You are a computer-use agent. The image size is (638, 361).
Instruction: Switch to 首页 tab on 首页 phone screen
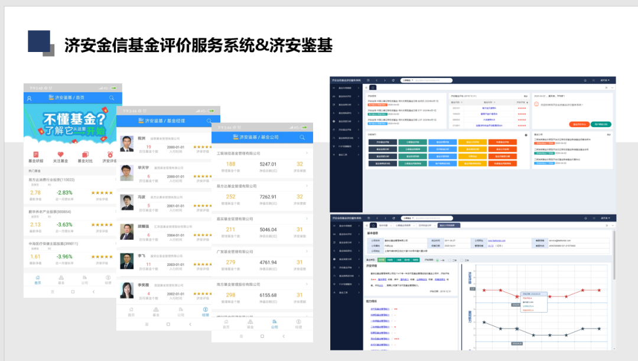pos(37,279)
